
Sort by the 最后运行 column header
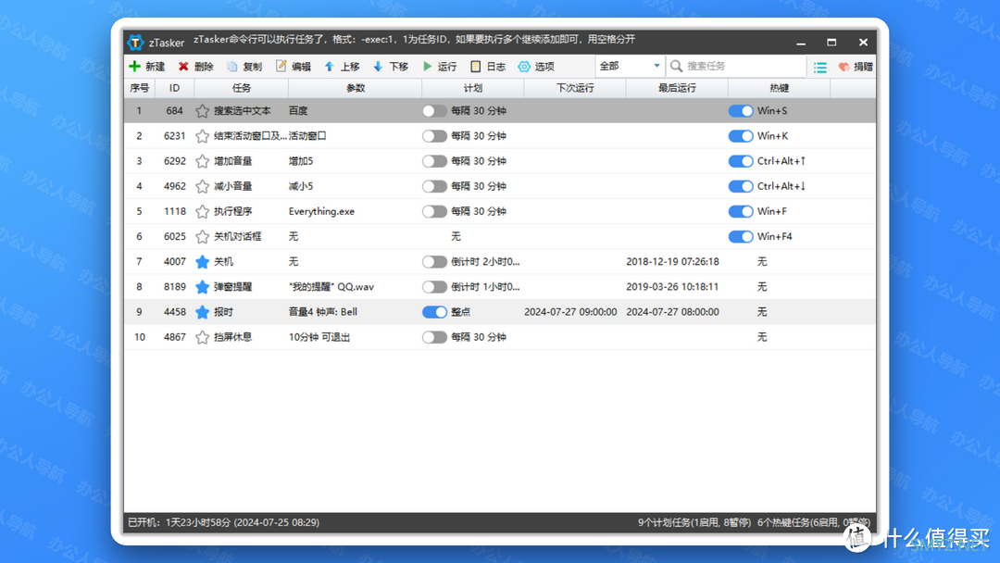(677, 88)
